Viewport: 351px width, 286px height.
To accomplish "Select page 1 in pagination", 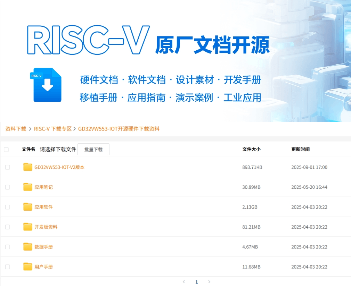I will 197,282.
